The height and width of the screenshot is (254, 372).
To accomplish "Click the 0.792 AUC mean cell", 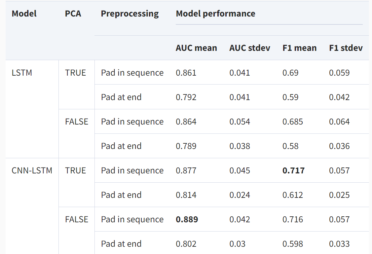I will click(186, 97).
